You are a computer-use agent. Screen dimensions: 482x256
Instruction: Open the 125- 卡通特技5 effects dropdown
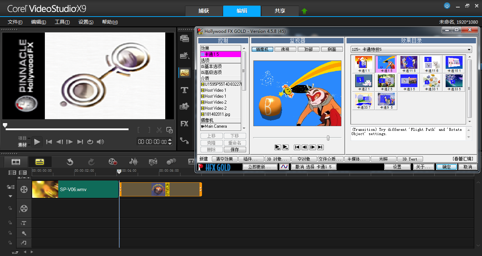(x=411, y=49)
